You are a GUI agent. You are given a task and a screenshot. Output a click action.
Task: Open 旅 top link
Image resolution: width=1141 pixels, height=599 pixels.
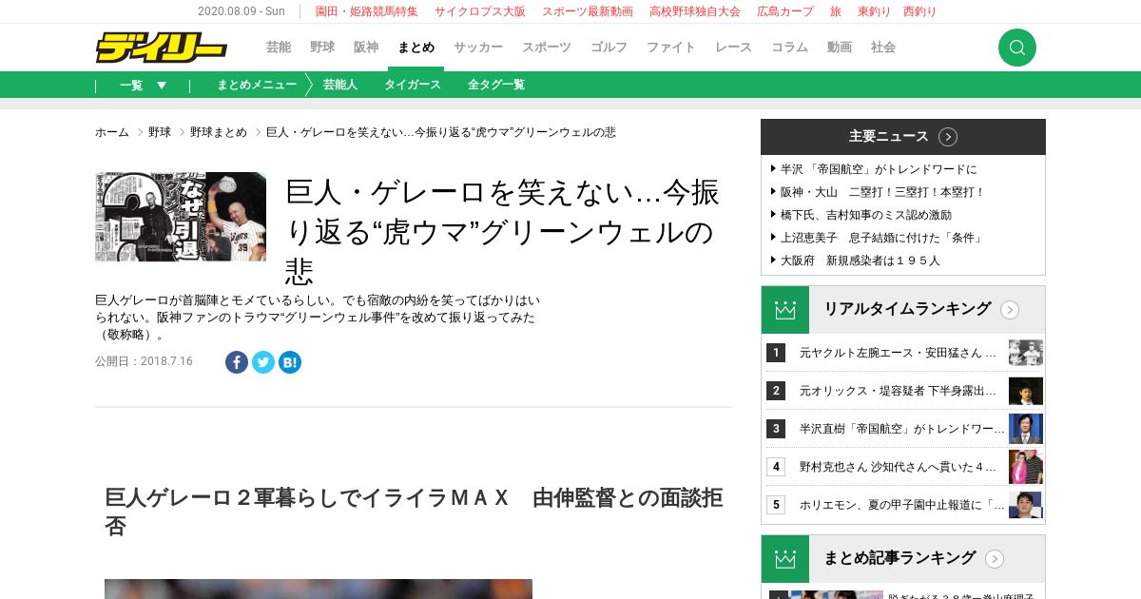point(836,11)
